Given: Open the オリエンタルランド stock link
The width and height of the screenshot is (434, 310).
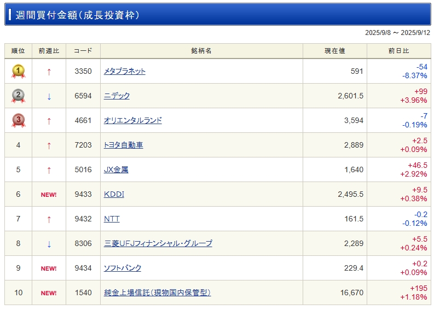Looking at the screenshot, I should point(133,121).
